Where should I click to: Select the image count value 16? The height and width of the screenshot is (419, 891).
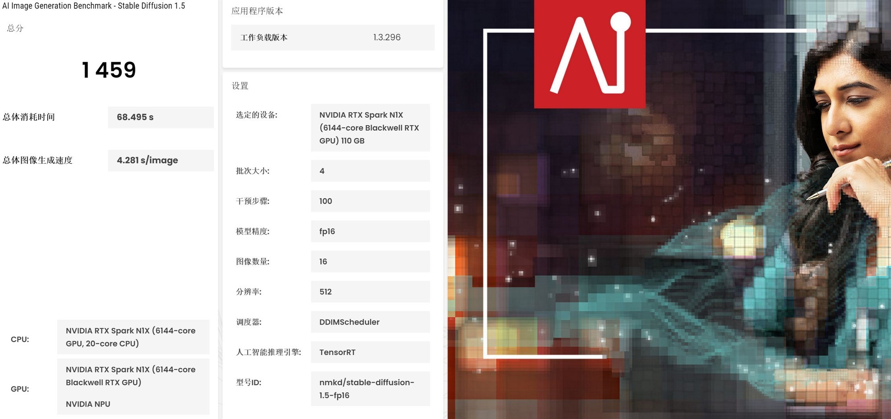click(370, 262)
